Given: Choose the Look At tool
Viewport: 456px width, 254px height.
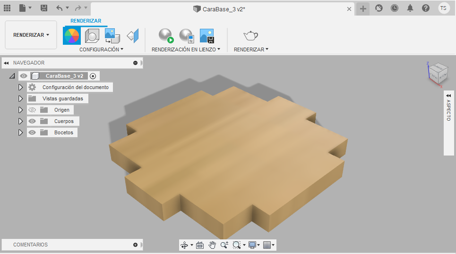Looking at the screenshot, I should click(x=200, y=245).
